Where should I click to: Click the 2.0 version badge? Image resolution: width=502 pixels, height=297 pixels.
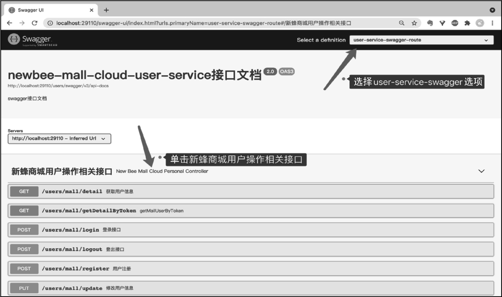click(270, 71)
